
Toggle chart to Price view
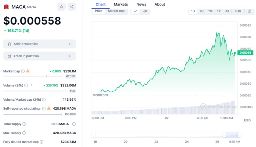[99, 11]
